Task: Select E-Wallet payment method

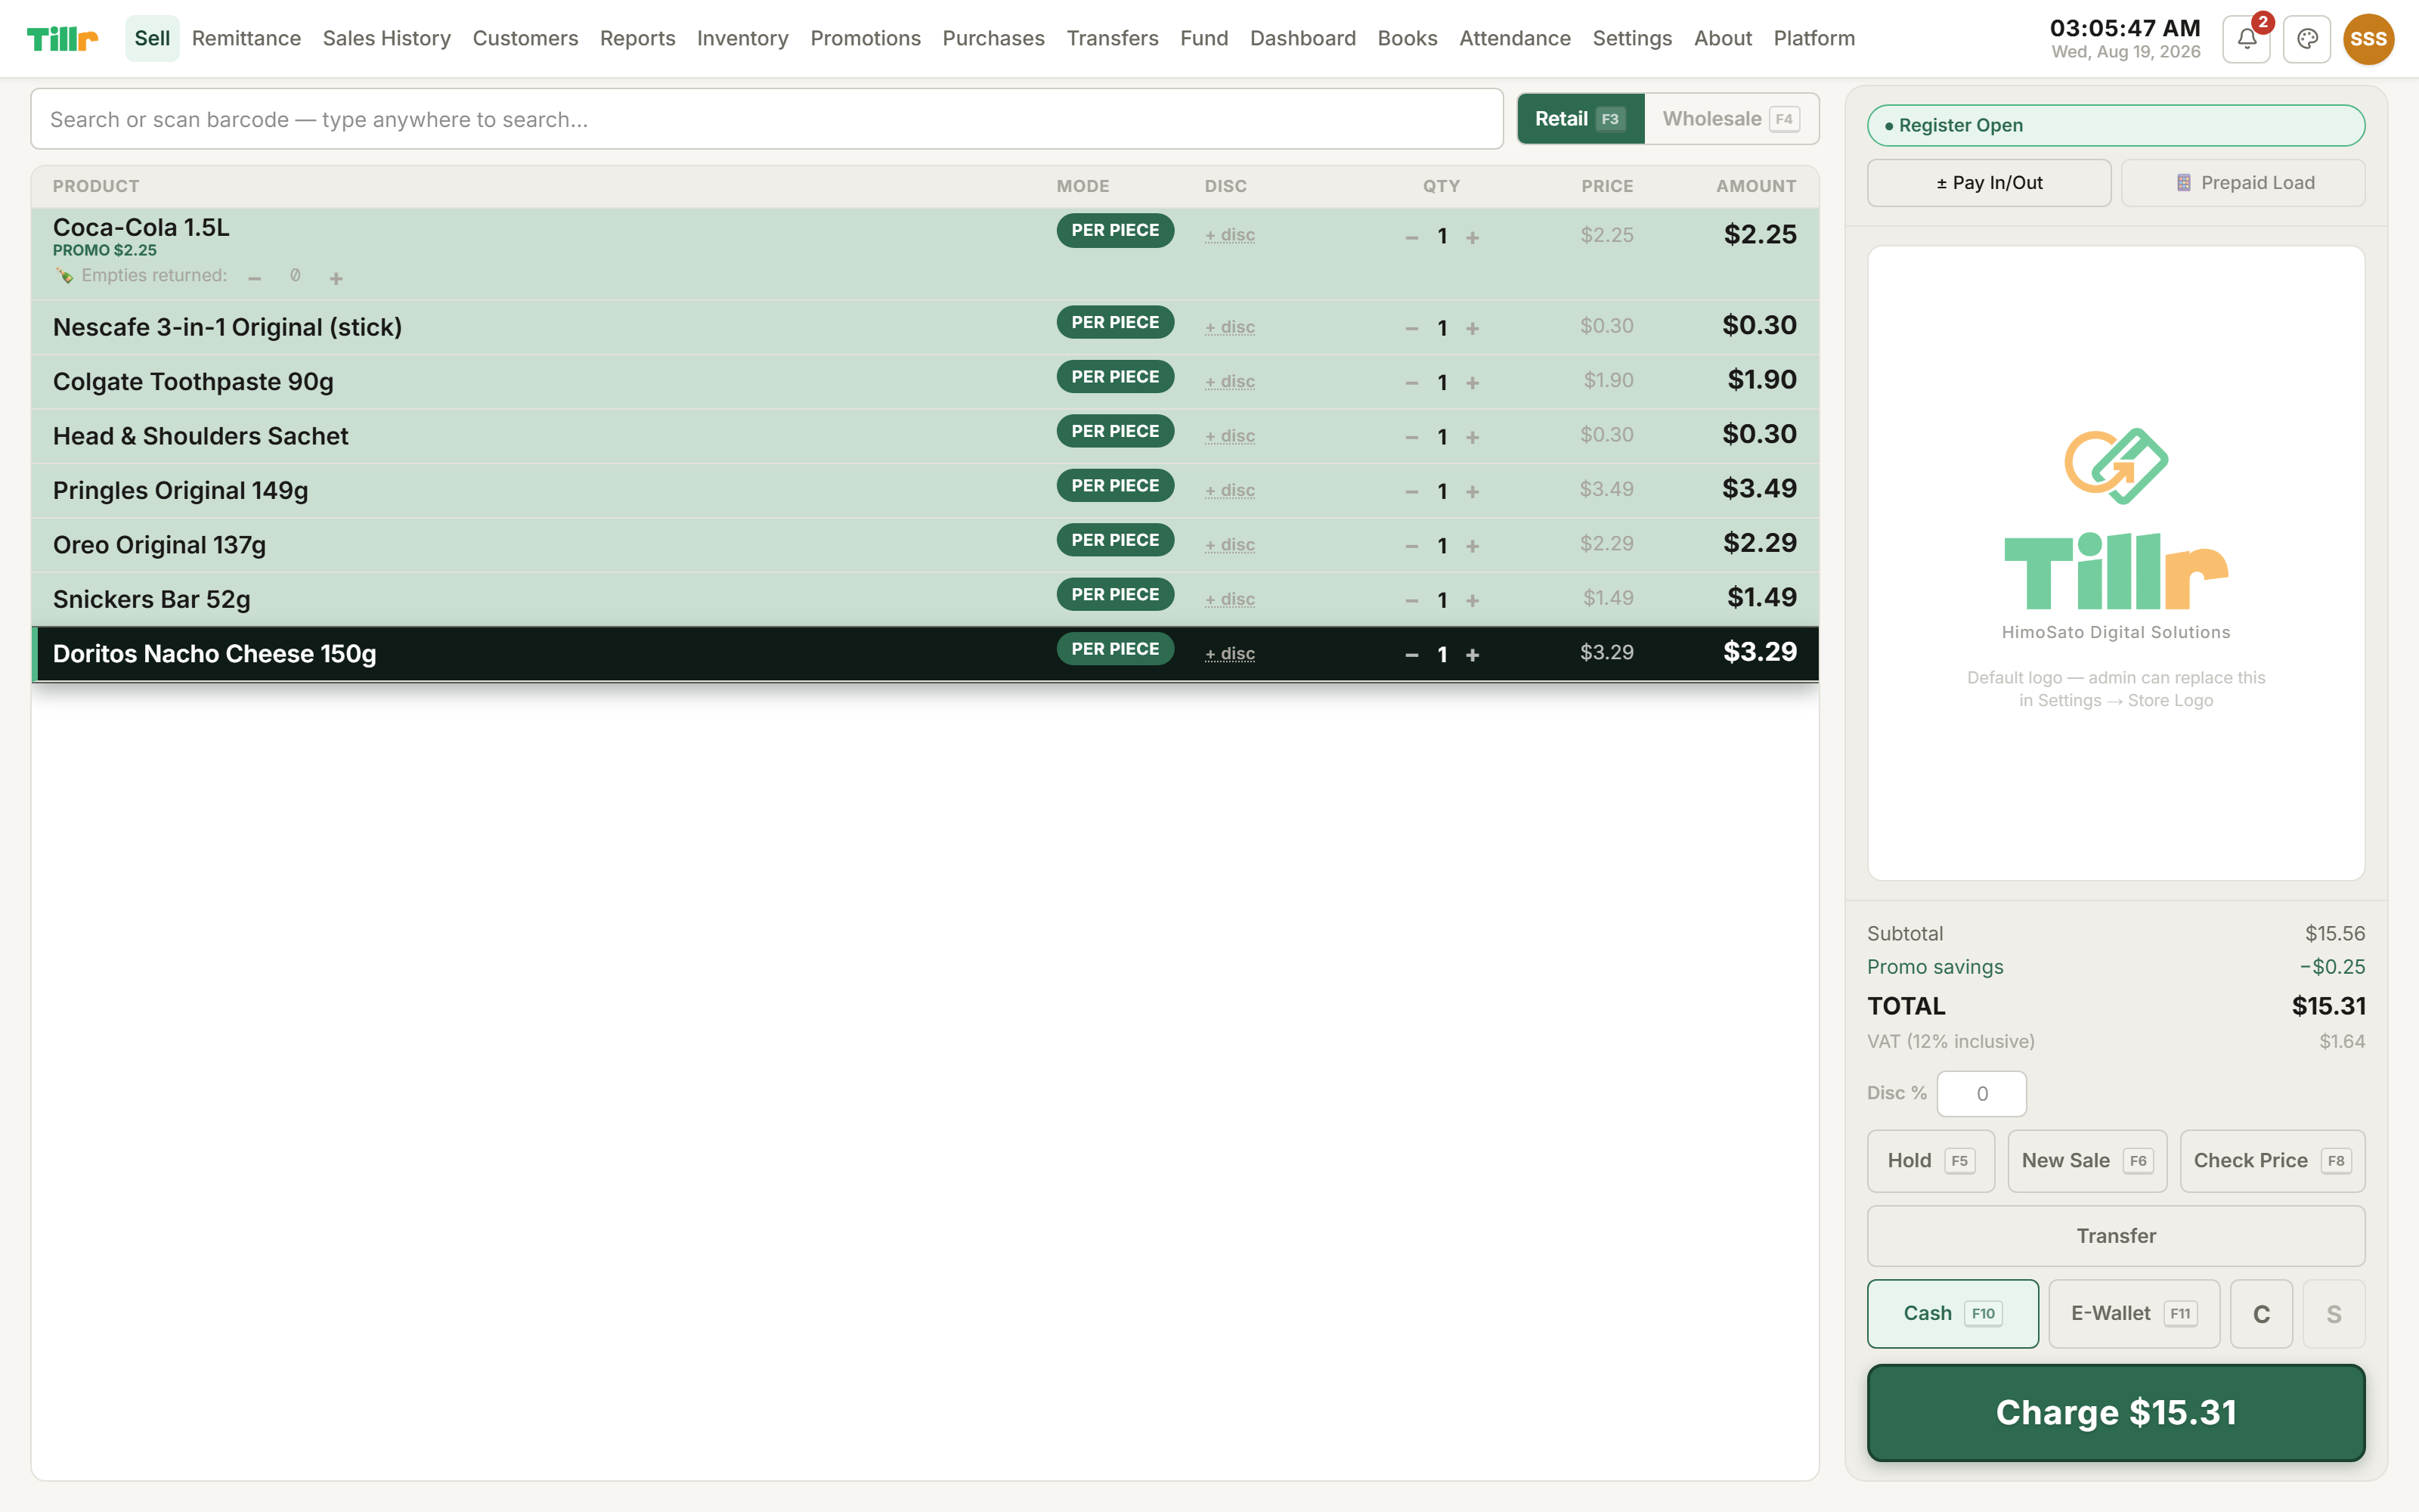Action: 2134,1313
